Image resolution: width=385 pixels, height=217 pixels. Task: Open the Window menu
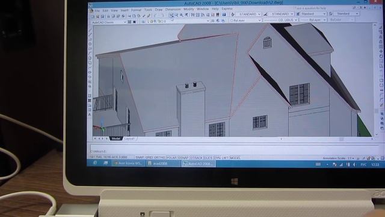(203, 9)
